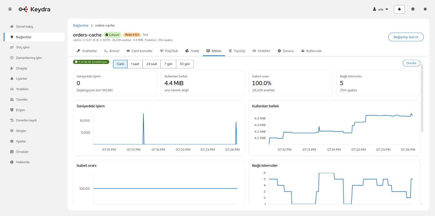Viewport: 435px width, 216px height.
Task: Toggle the hamburger navigation menu
Action: tap(10, 9)
